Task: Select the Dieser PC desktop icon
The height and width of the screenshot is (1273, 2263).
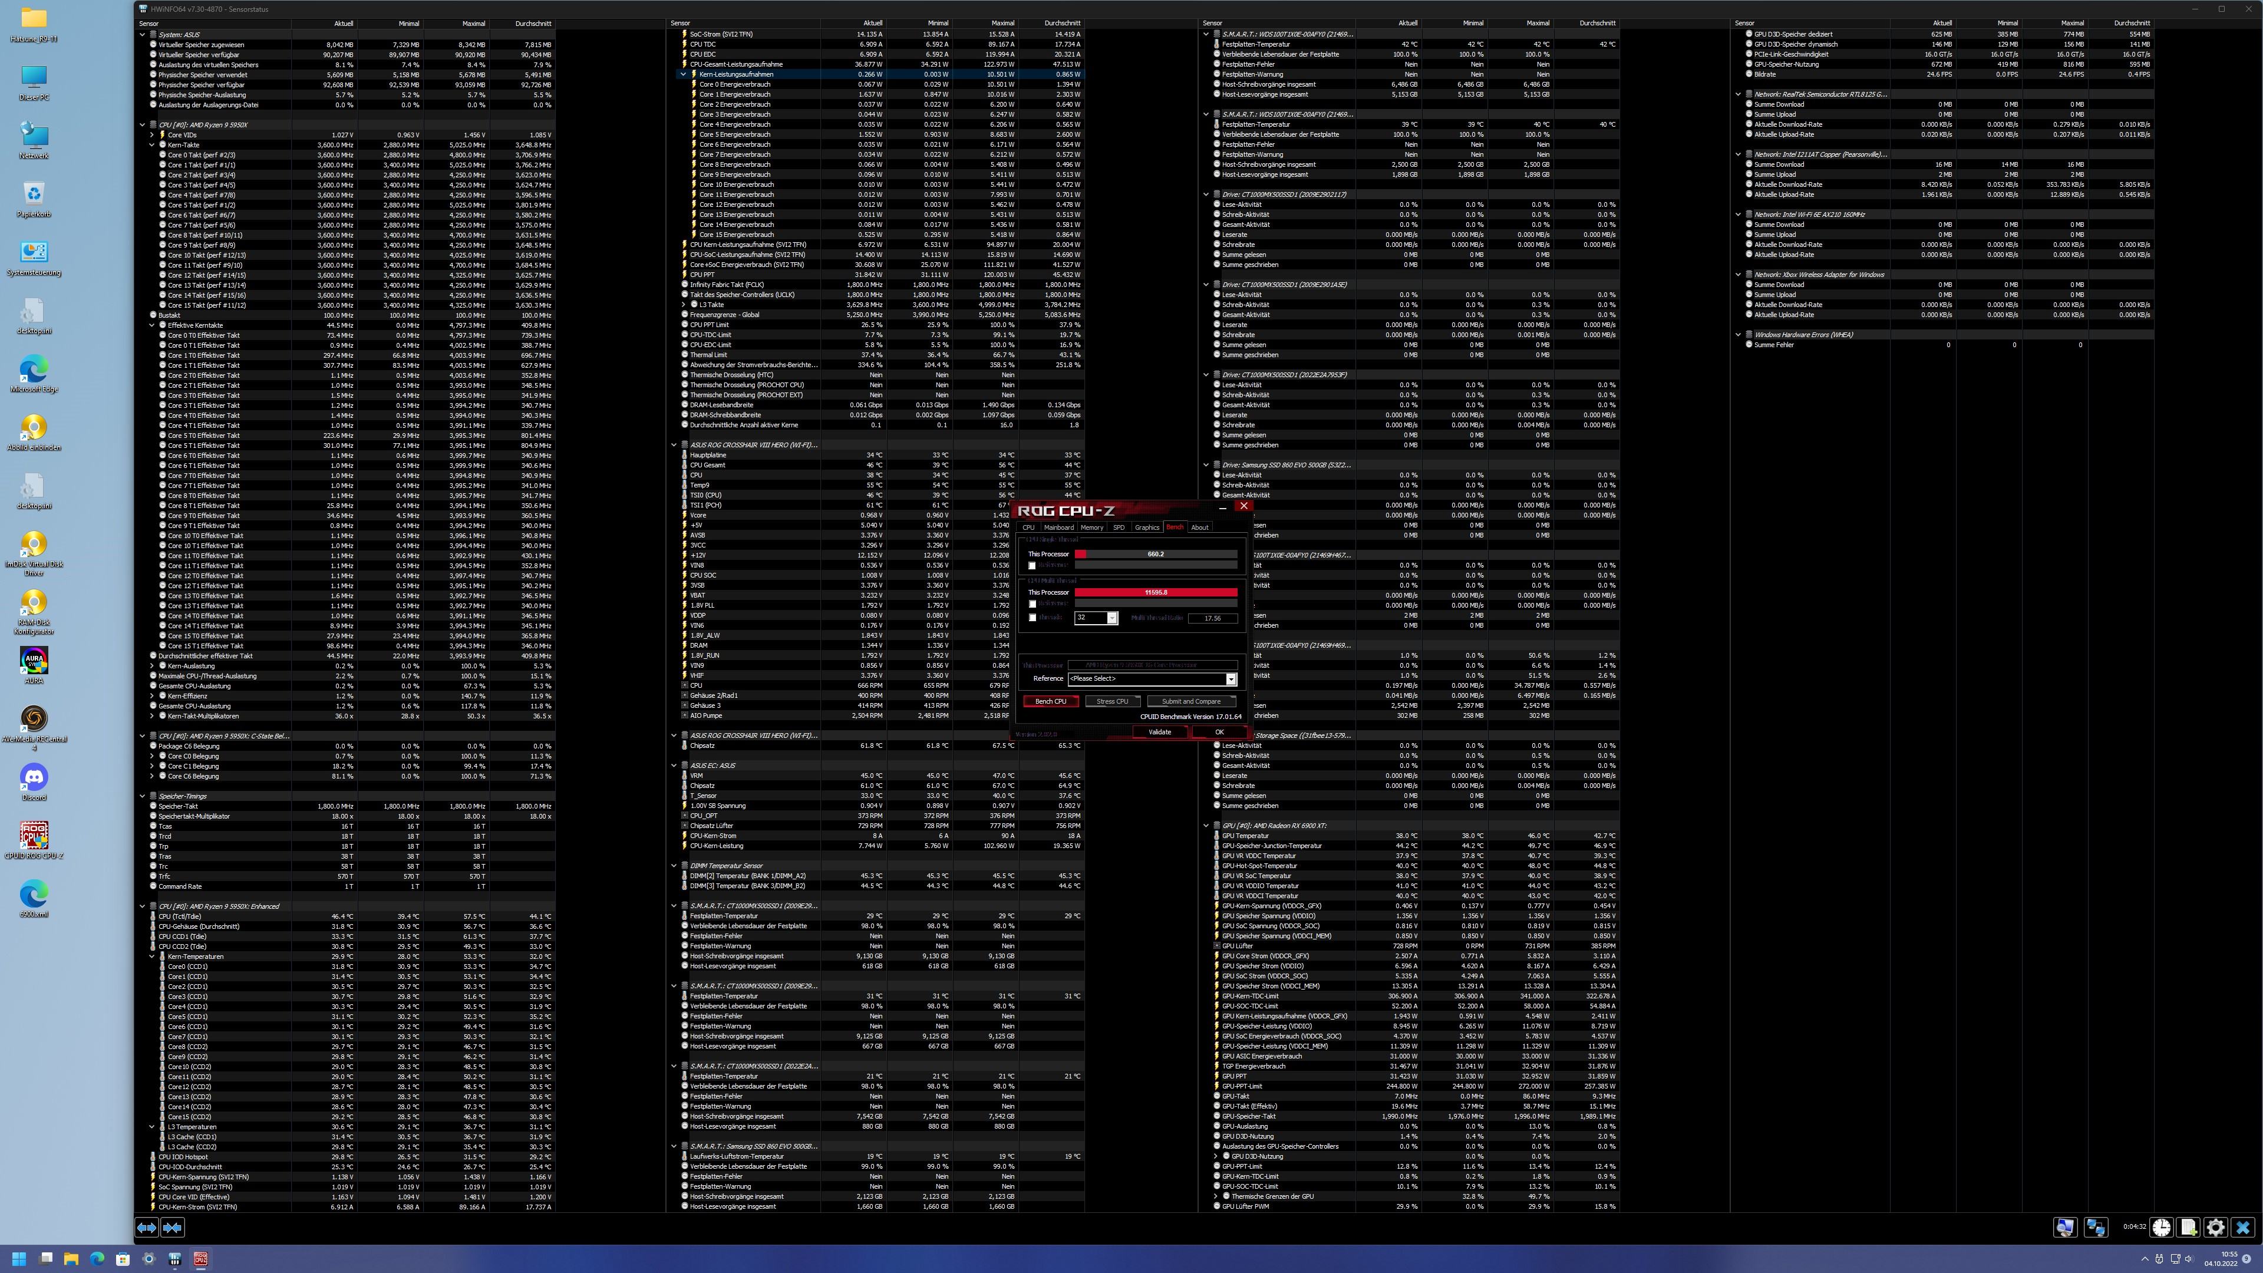Action: click(x=34, y=83)
